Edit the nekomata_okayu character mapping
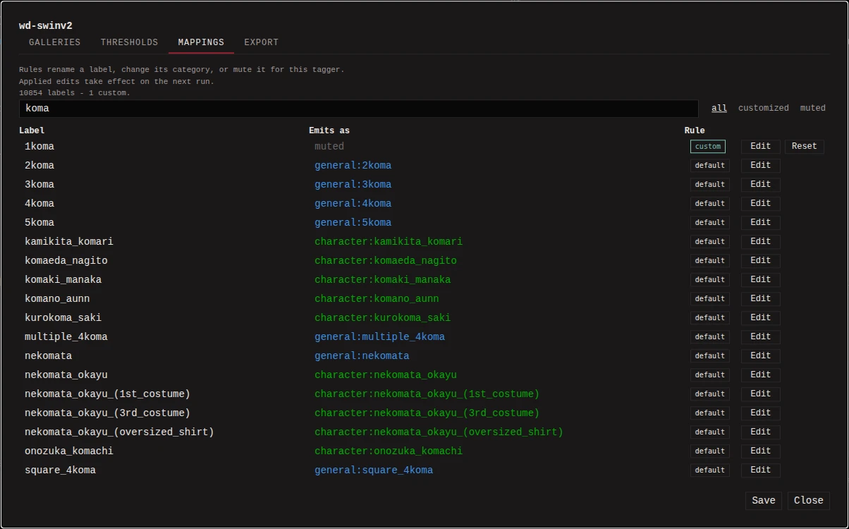This screenshot has width=849, height=529. (x=761, y=375)
